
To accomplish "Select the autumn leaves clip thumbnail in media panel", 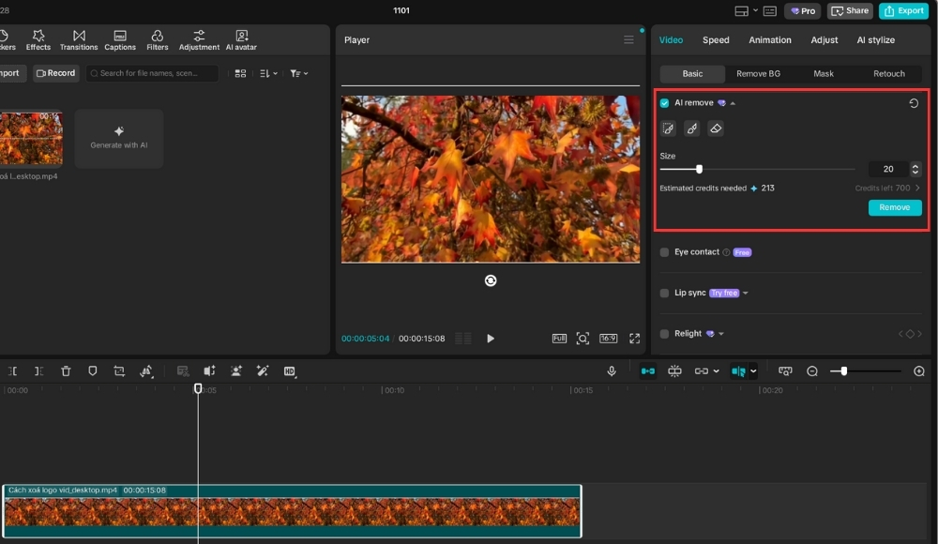I will (x=31, y=136).
